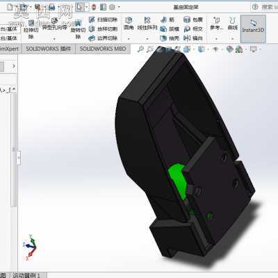Toggle the Instant3D button
Viewport: 278px width, 278px height.
[253, 29]
